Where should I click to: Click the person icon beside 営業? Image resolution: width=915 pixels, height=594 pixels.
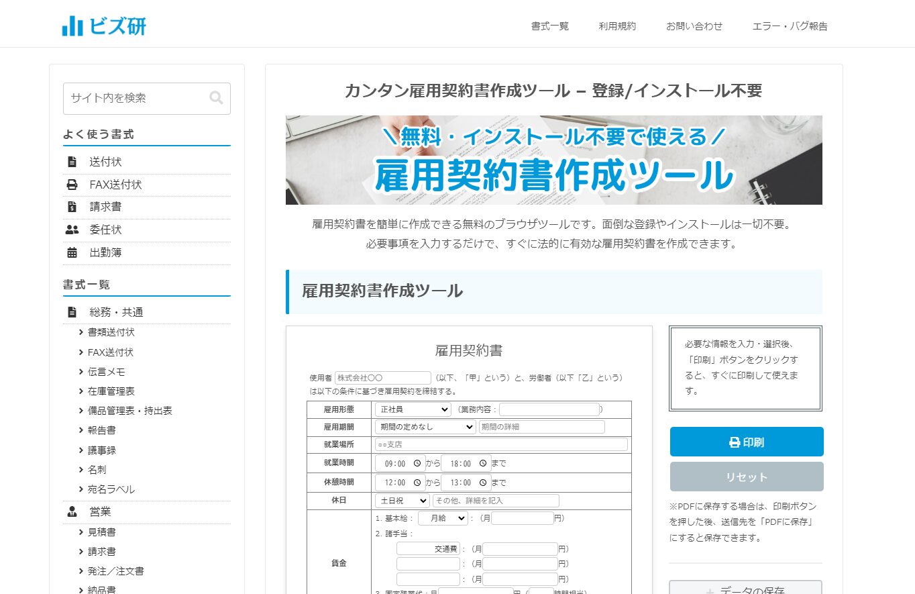coord(72,511)
